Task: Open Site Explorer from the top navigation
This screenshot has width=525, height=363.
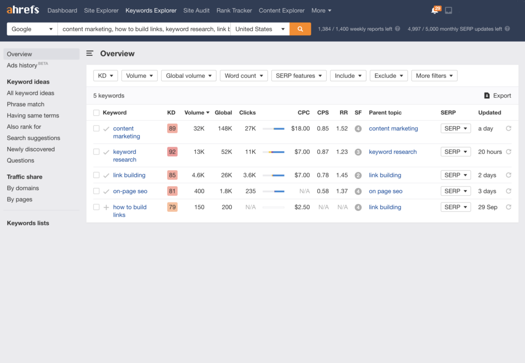Action: pos(101,10)
